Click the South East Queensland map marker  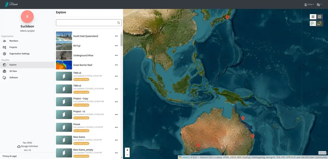pos(253,136)
